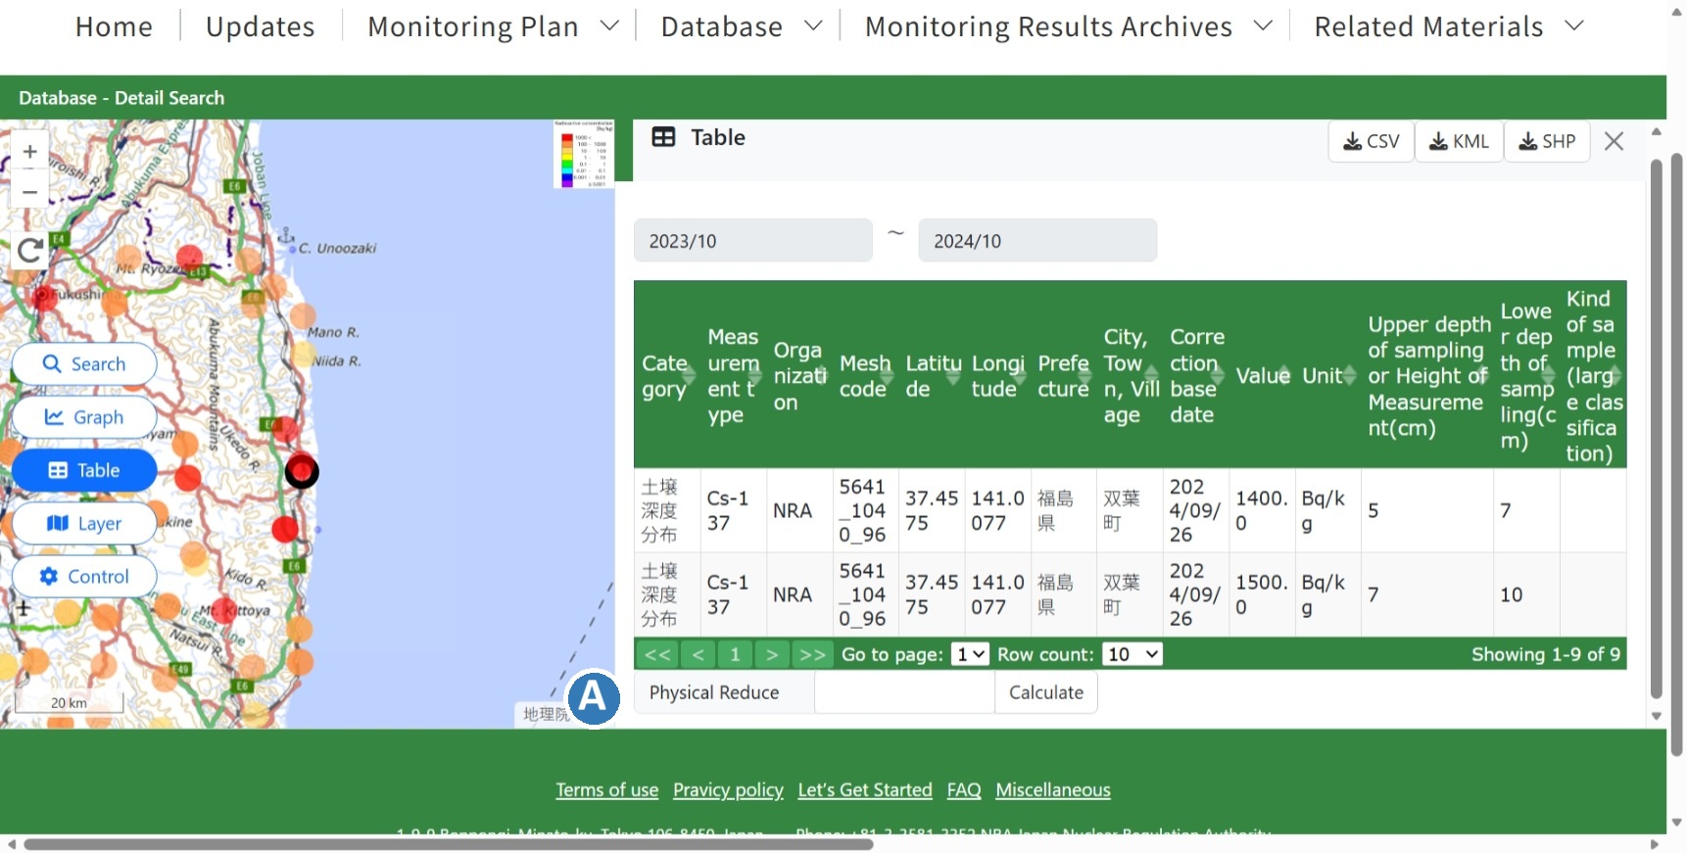Screen dimensions: 1687x853
Task: Sort by Upper depth of sampling column
Action: coord(1427,376)
